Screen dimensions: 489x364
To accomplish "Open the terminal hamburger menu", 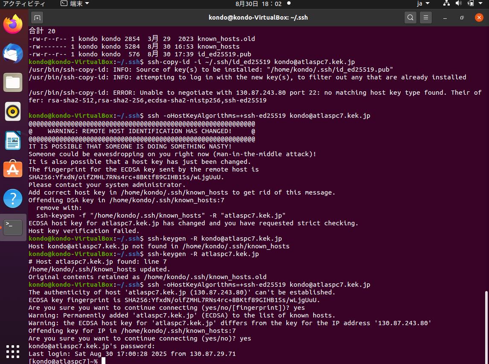I will 425,17.
